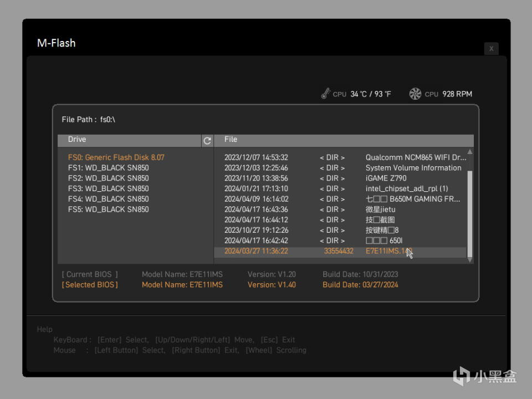
Task: Pick the FS5: WD_BLACK SN850 drive
Action: click(x=109, y=209)
